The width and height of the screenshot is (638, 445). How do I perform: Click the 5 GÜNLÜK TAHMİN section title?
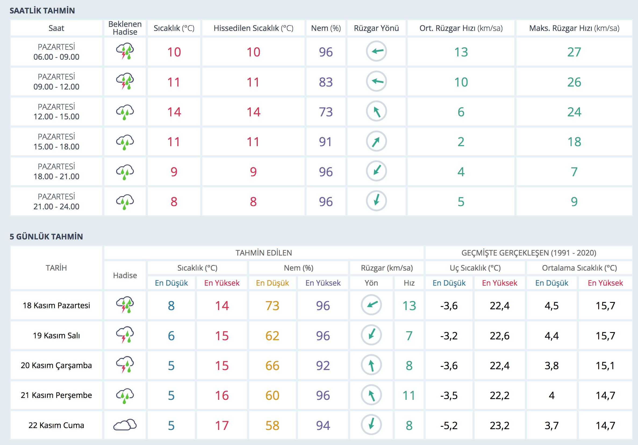coord(46,236)
